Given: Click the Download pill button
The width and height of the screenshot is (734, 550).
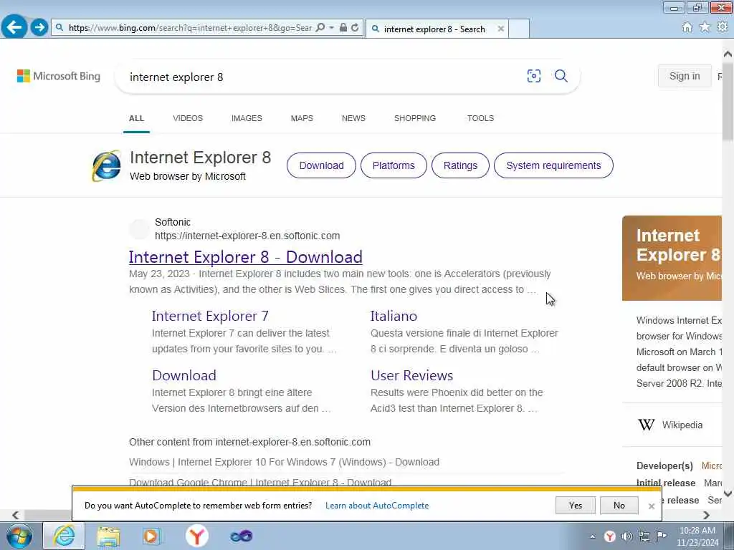Looking at the screenshot, I should click(321, 165).
